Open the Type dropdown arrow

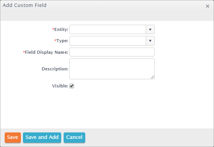pyautogui.click(x=150, y=41)
